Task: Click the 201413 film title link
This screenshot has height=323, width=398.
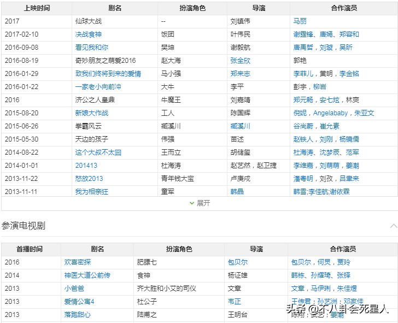Action: click(86, 166)
